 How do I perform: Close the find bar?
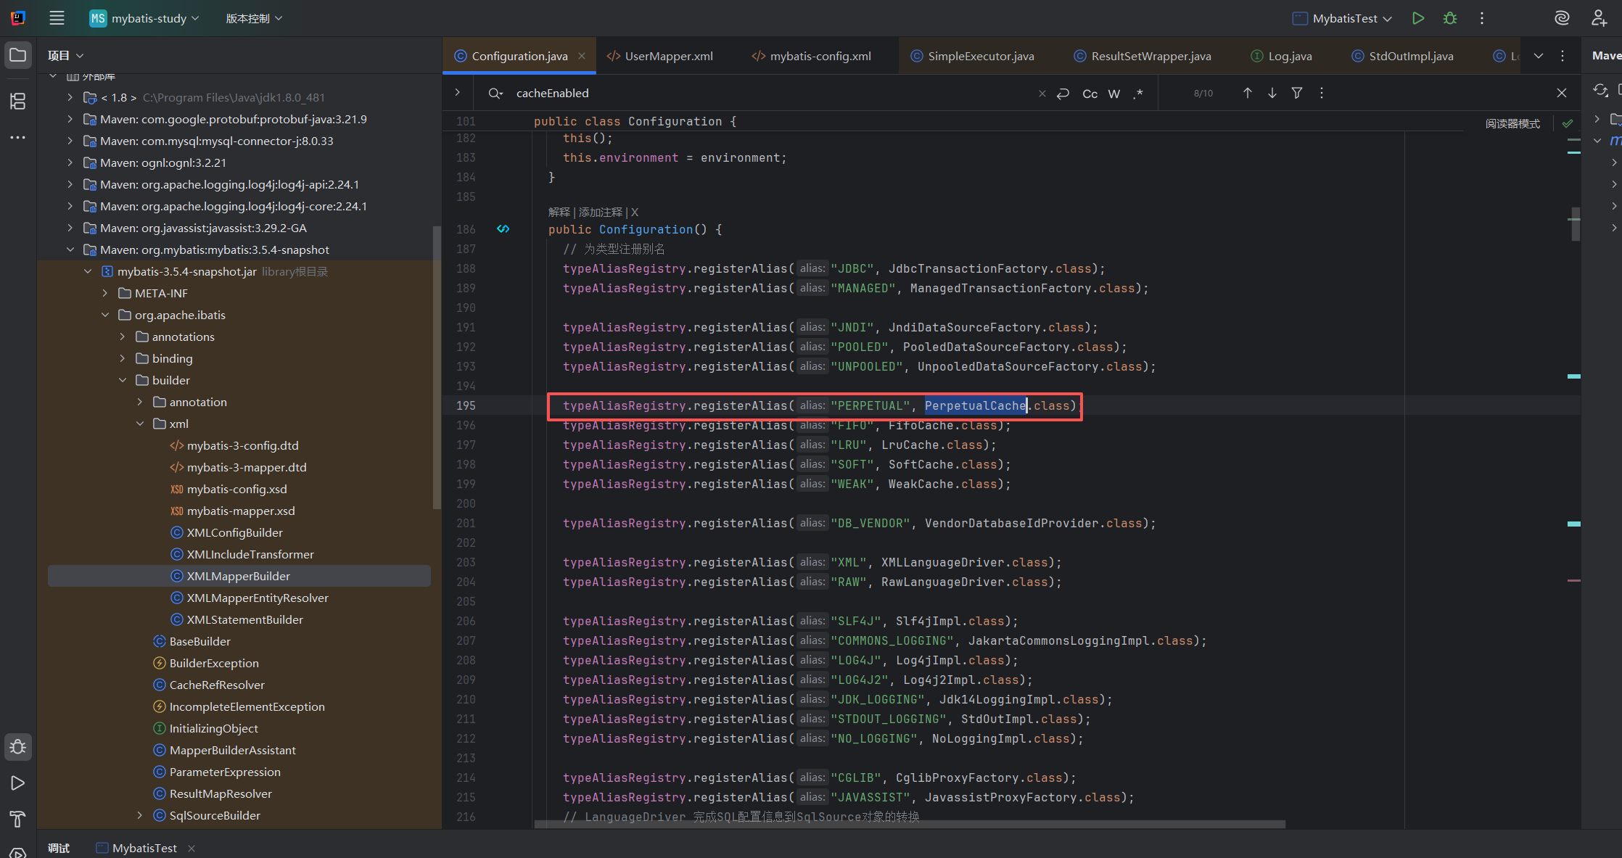(1562, 93)
